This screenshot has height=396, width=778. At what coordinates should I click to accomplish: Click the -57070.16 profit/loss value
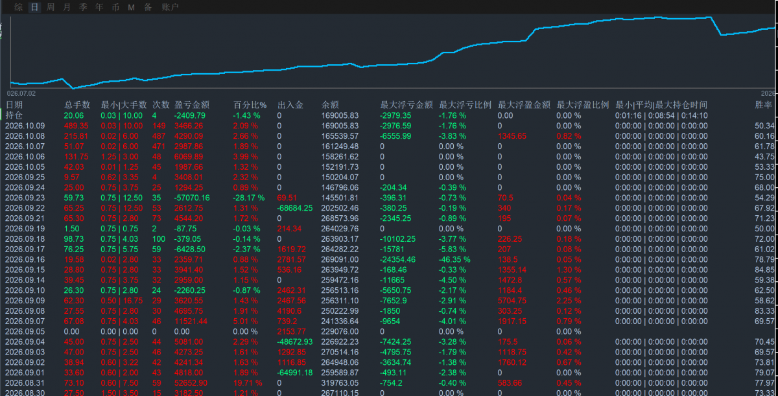(x=193, y=198)
